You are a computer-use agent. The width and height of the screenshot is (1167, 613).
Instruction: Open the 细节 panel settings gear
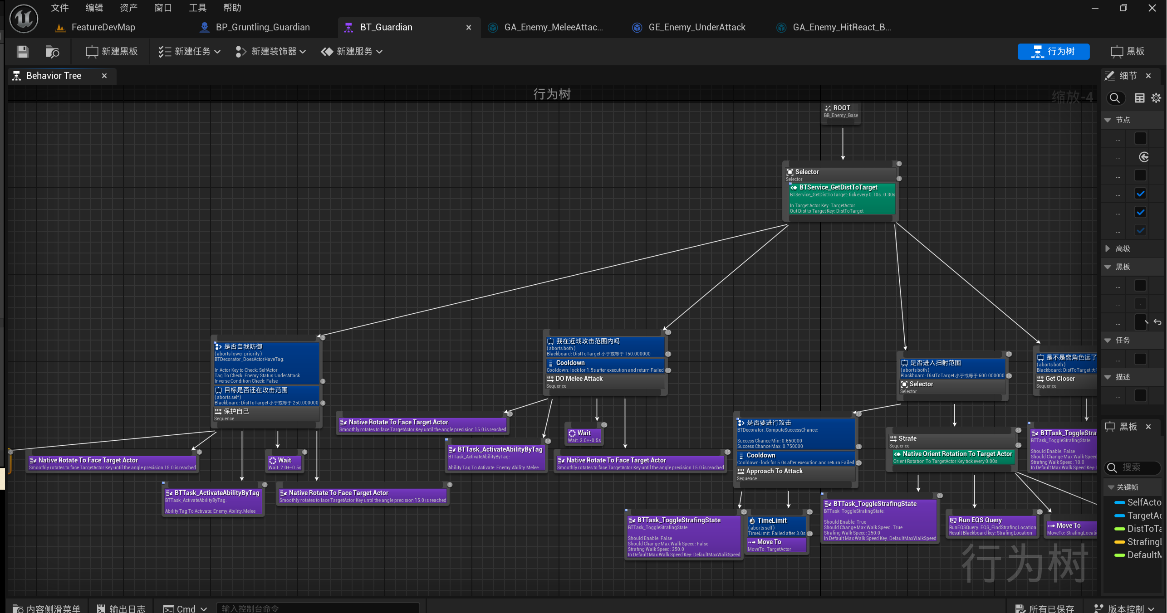(x=1156, y=98)
